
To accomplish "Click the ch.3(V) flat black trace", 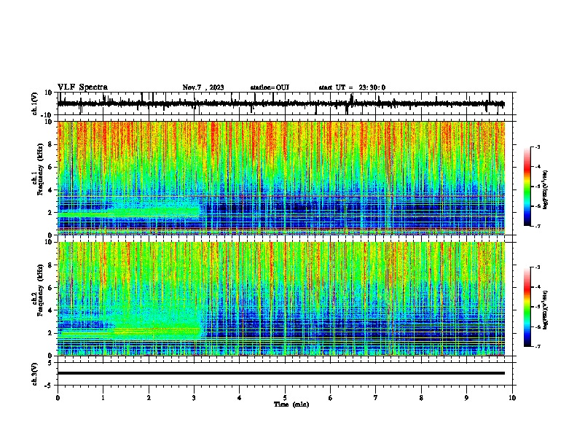I will click(x=281, y=373).
